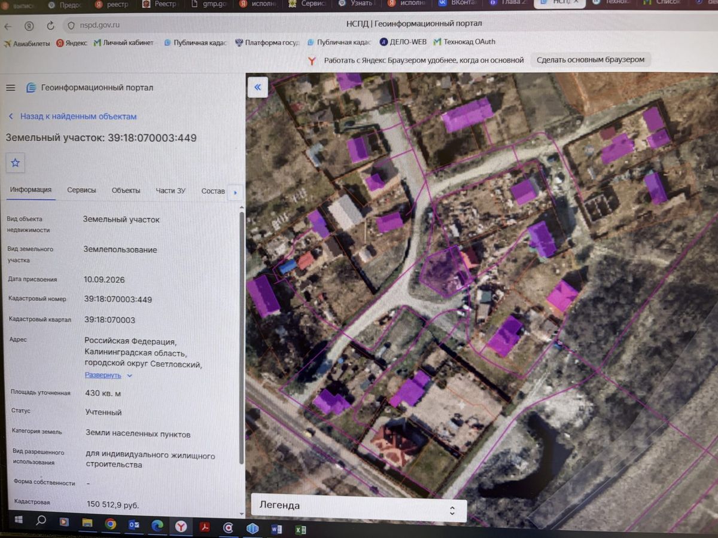
Task: Open the Яндекс bookmark
Action: (72, 43)
